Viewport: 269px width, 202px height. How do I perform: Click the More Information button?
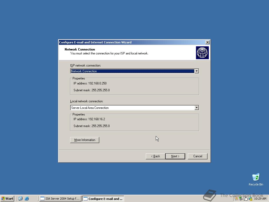pyautogui.click(x=85, y=140)
